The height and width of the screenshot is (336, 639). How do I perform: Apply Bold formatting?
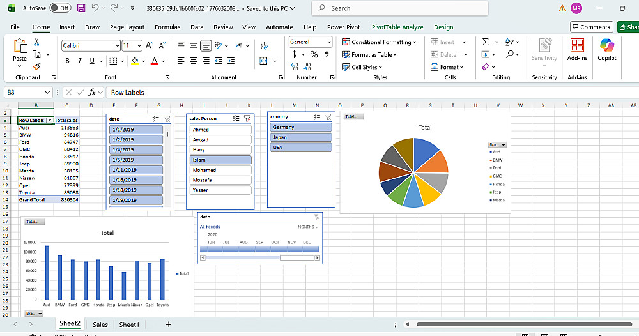67,61
